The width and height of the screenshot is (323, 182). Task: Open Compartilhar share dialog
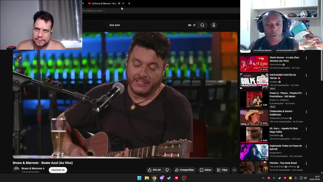pyautogui.click(x=184, y=170)
